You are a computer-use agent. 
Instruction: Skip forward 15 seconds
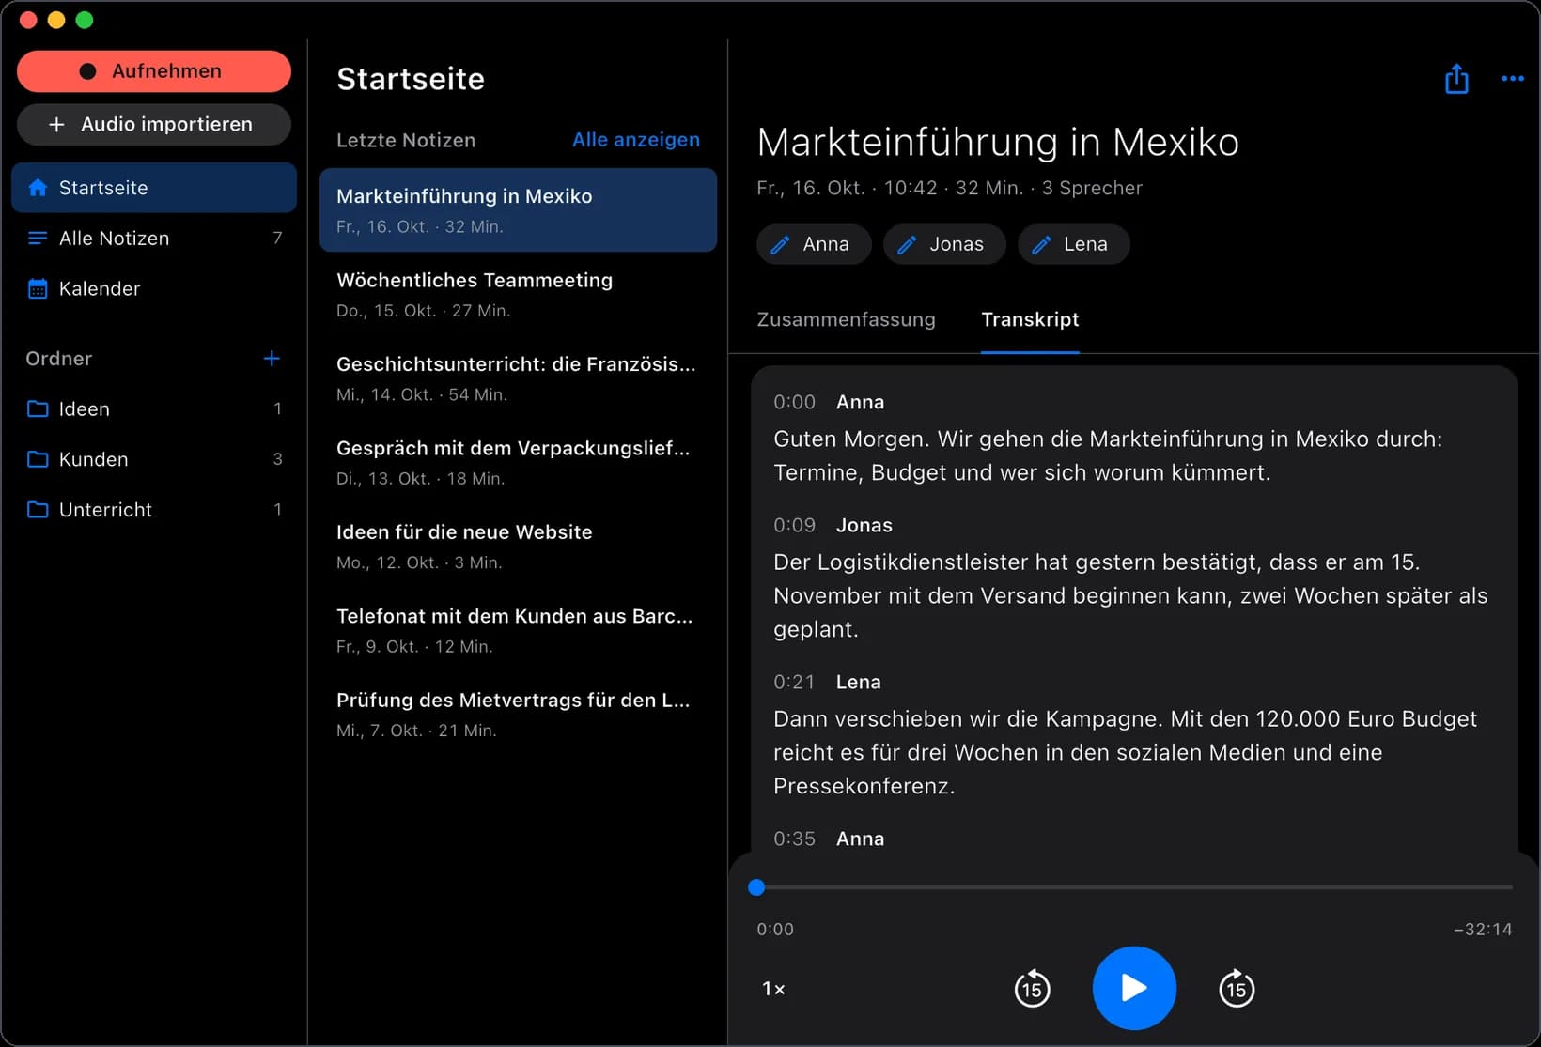tap(1237, 988)
